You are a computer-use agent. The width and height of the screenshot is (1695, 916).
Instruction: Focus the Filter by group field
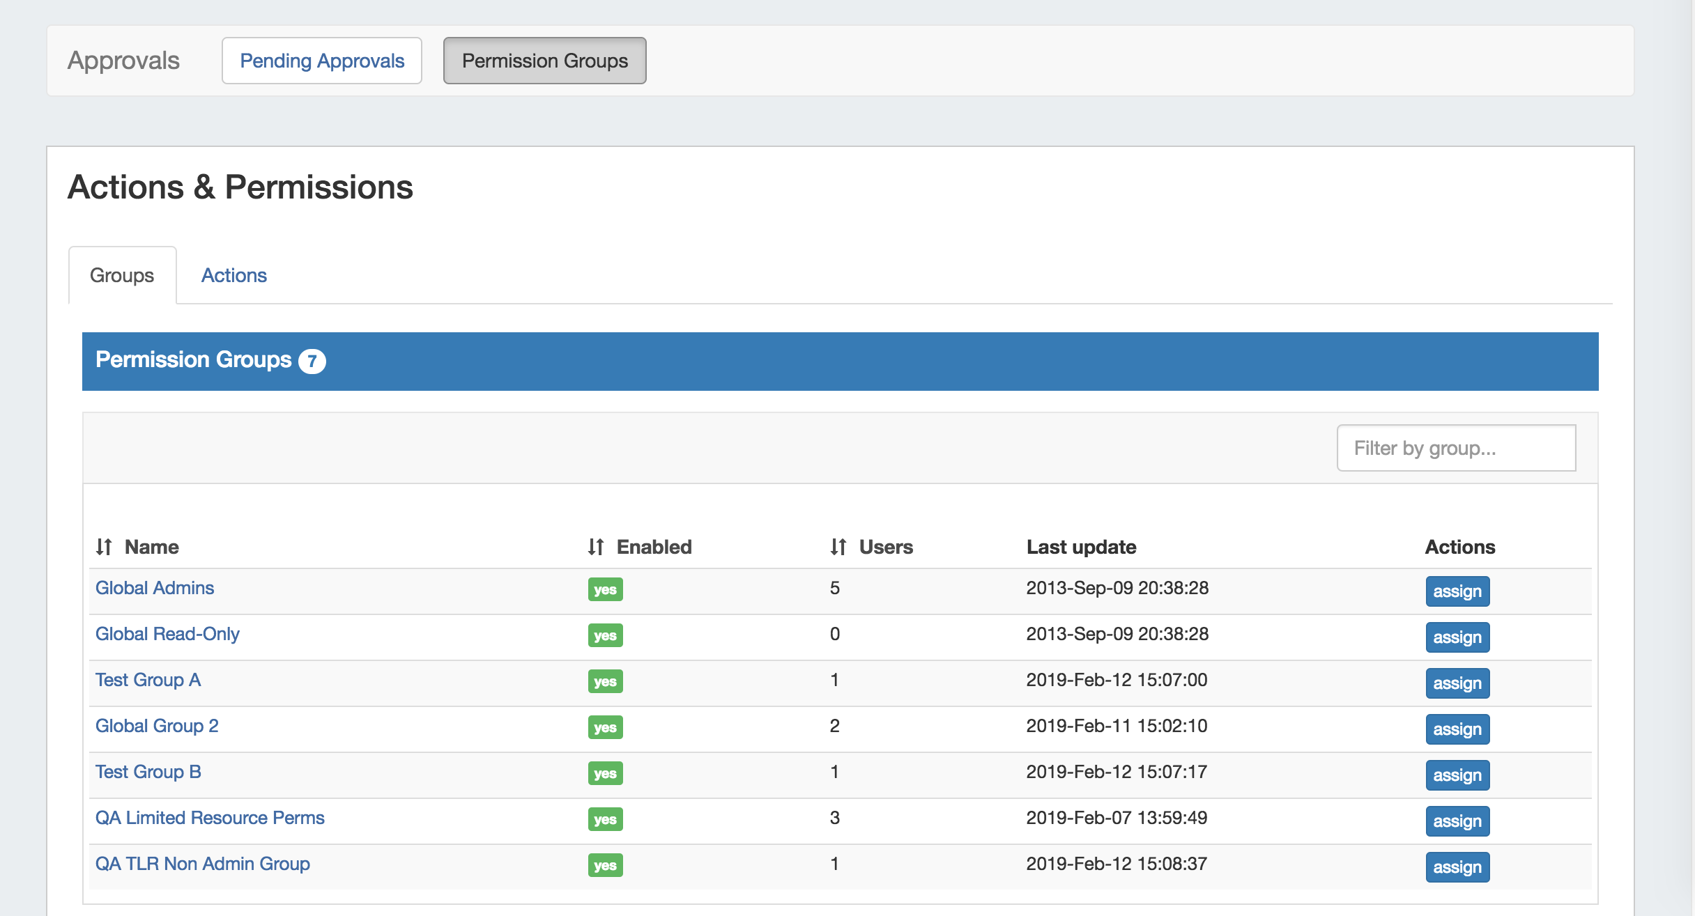[1456, 448]
